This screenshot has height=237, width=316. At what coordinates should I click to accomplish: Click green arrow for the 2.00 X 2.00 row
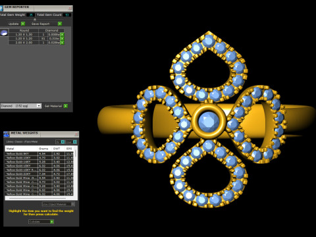(62, 43)
